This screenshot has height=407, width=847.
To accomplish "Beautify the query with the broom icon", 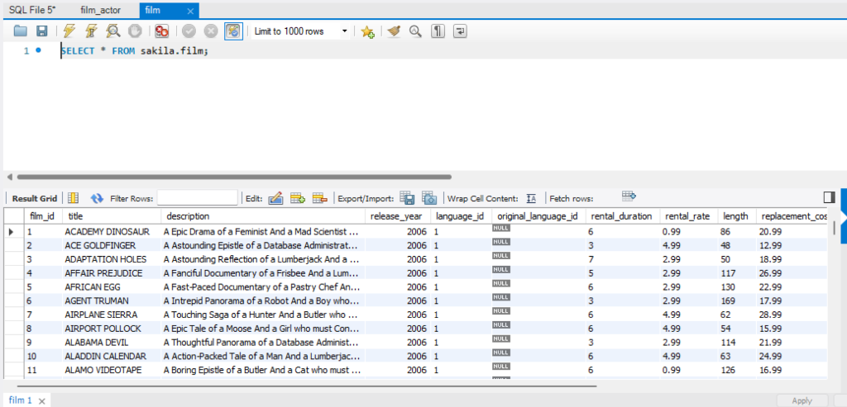I will click(394, 31).
